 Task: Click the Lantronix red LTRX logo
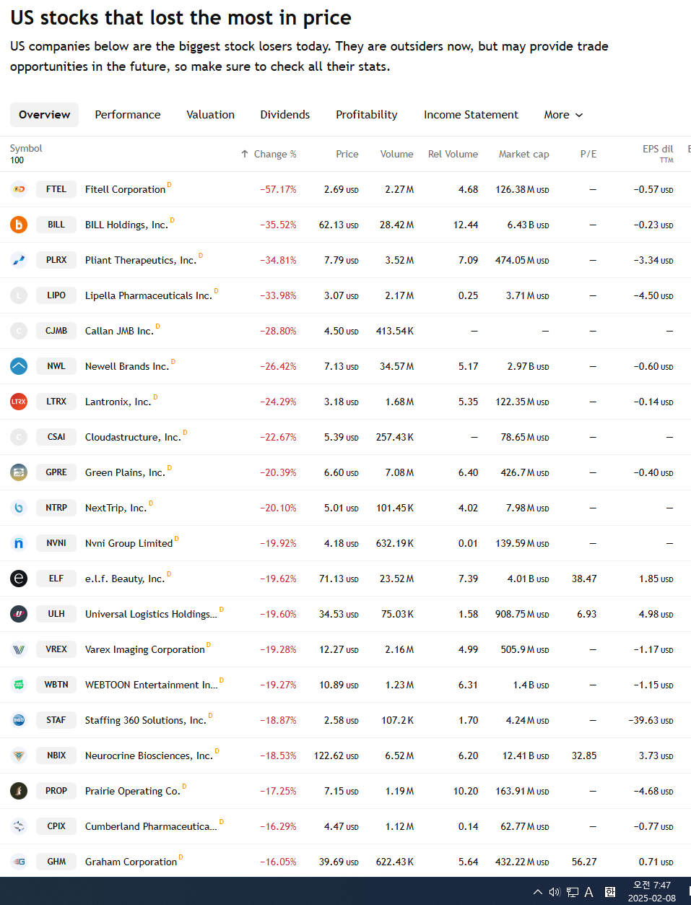coord(19,402)
